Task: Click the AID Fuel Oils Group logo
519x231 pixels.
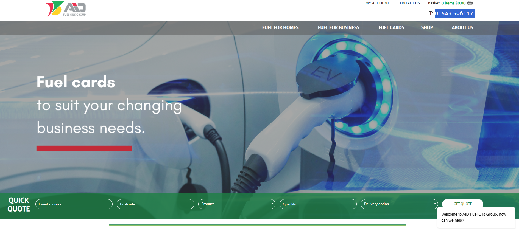Action: tap(66, 9)
